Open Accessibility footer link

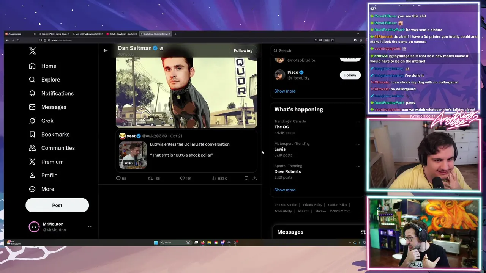tap(283, 211)
